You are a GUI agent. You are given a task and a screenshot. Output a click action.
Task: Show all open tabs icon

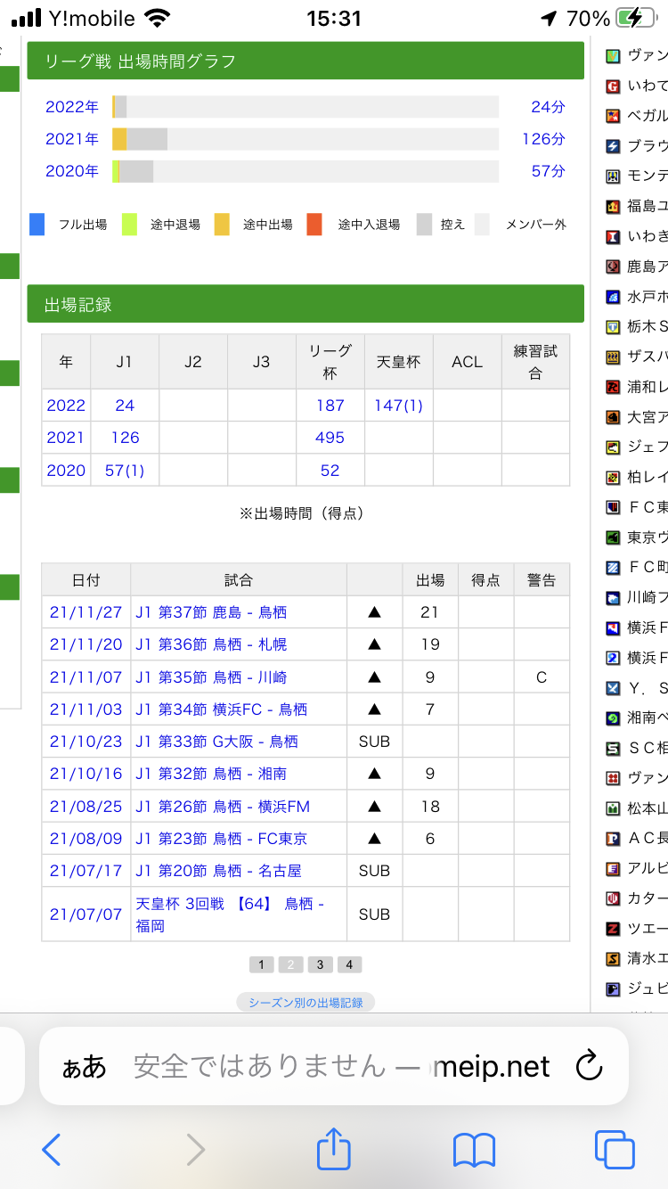click(x=614, y=1149)
